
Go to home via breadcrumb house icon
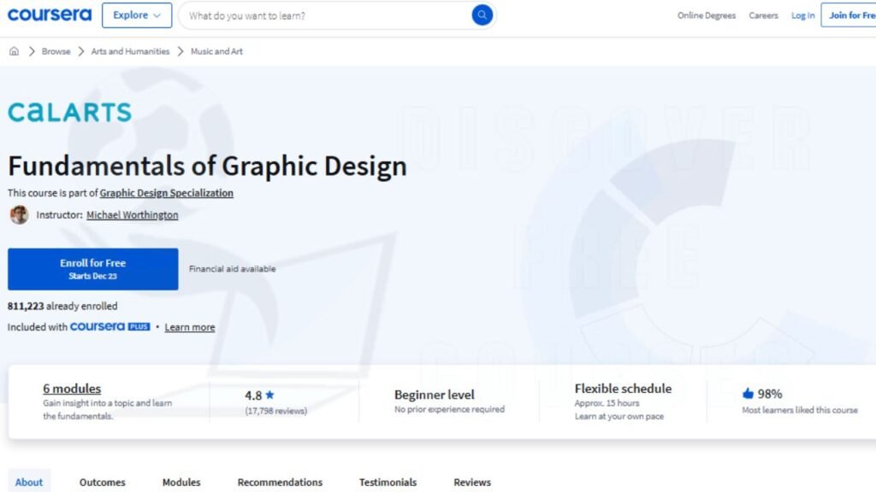click(14, 51)
